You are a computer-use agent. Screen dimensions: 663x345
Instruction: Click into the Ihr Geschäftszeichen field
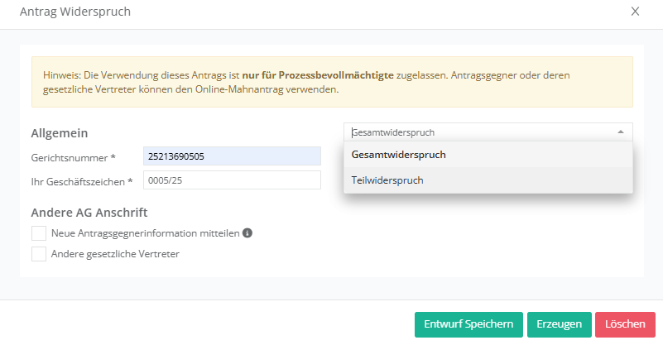231,180
